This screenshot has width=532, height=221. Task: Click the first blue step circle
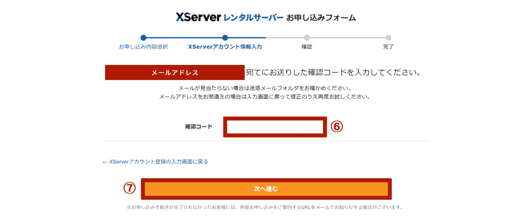point(143,38)
